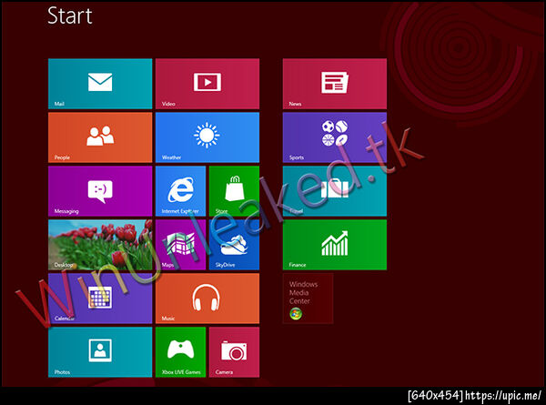Viewport: 546px width, 405px height.
Task: Open Xbox LIVE Games tile
Action: click(x=180, y=352)
